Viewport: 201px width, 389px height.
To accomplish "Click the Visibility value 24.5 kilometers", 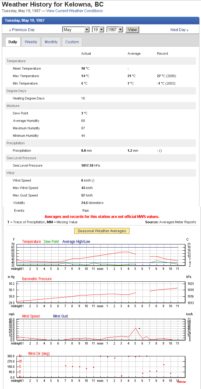I will [92, 203].
